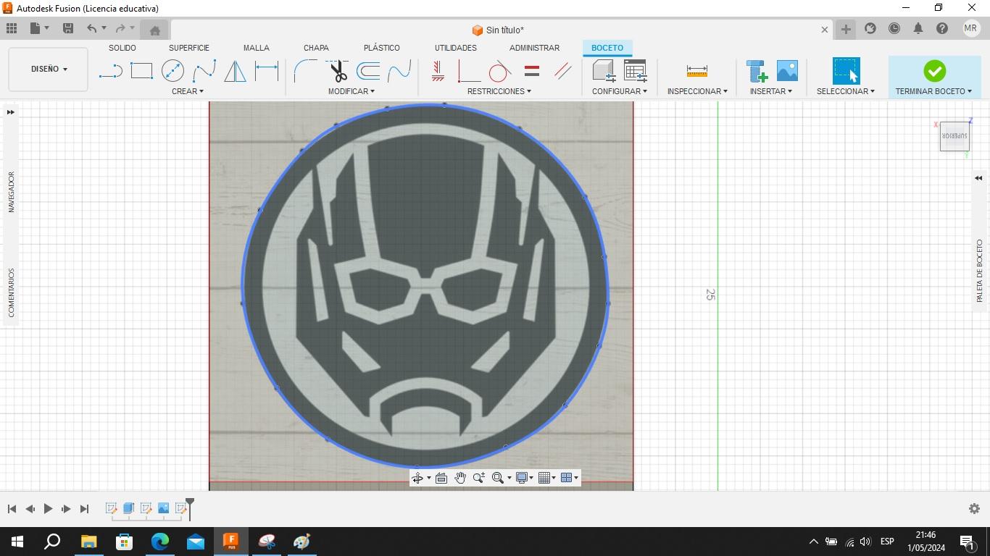Choose the center-diameter Circle tool
Viewport: 990px width, 556px height.
coord(172,71)
